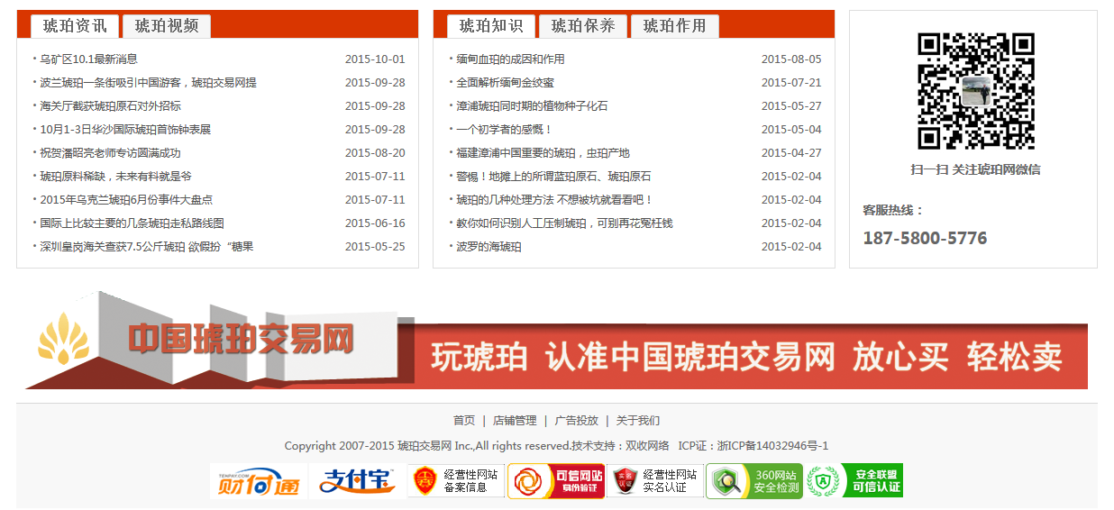Open the Tenpay (财付通) payment badge
The image size is (1114, 510).
tap(259, 481)
